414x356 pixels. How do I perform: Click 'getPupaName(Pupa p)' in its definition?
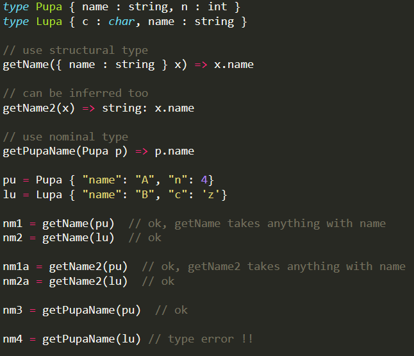(65, 151)
